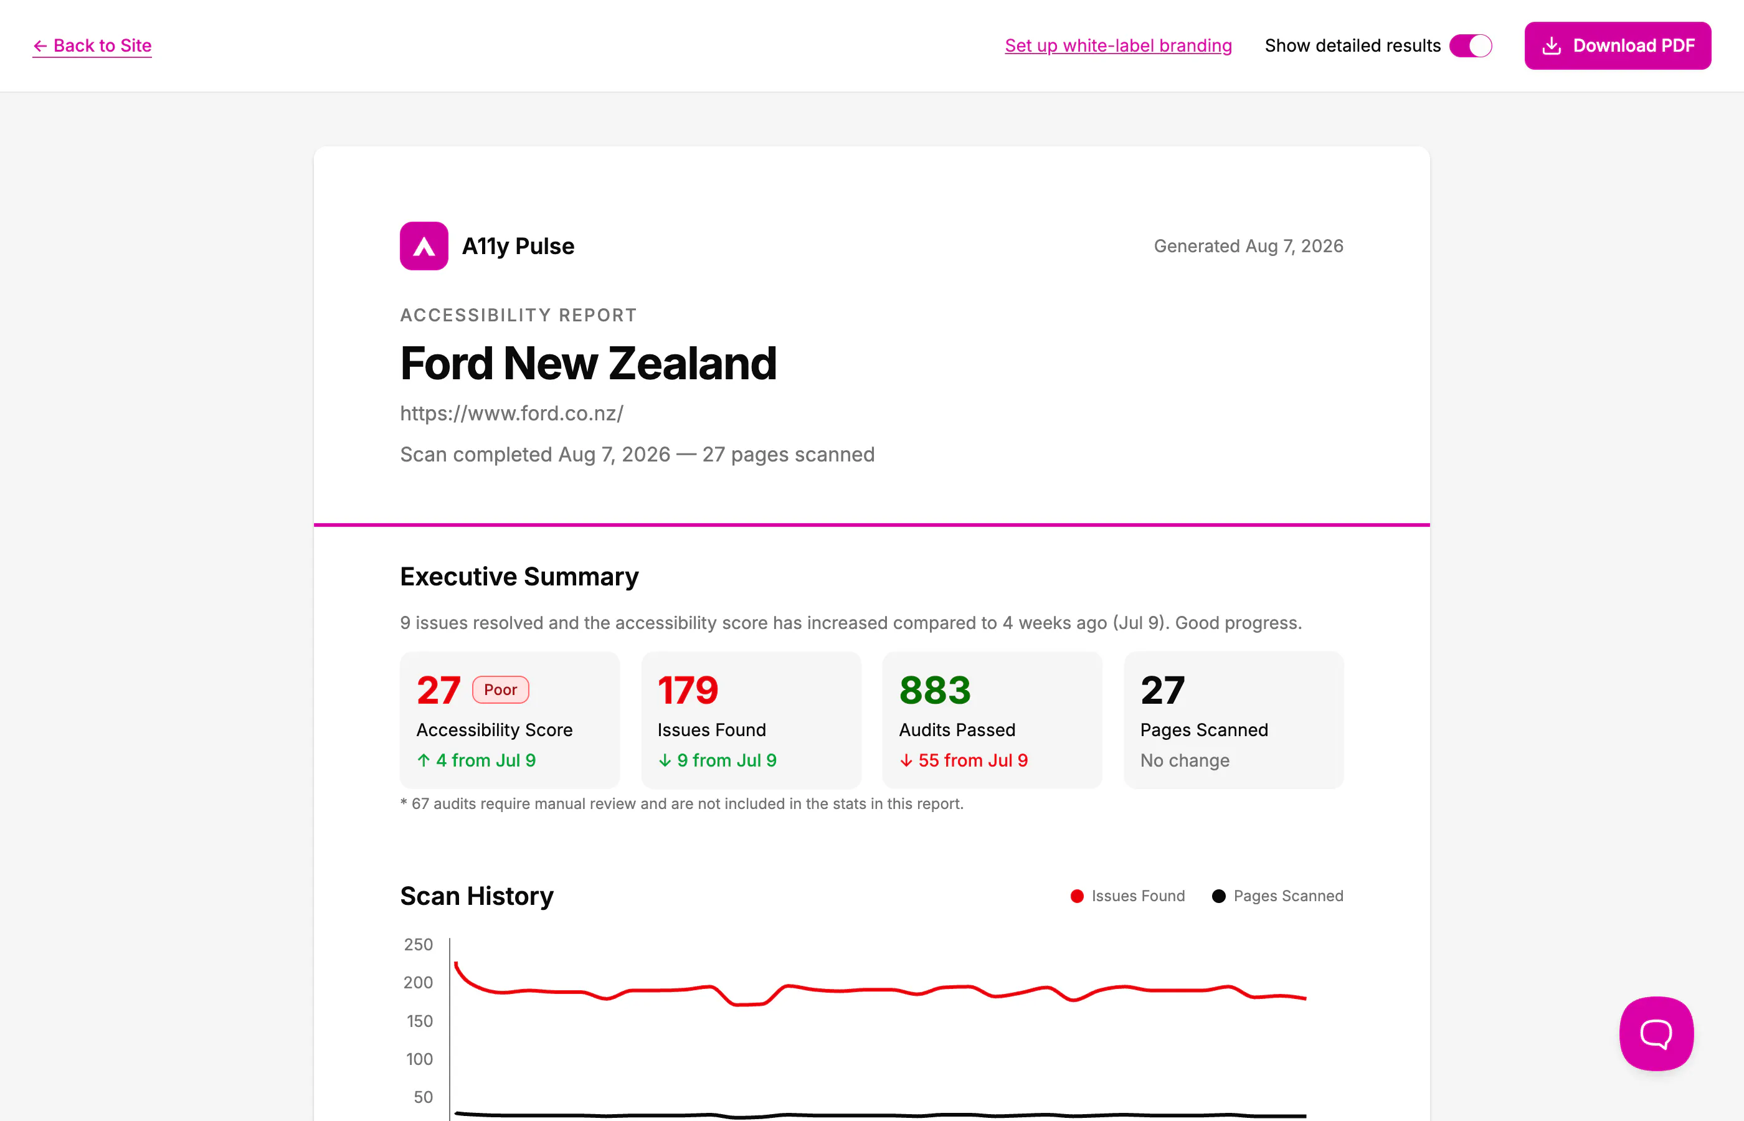The height and width of the screenshot is (1121, 1744).
Task: Click the green up arrow under Accessibility Score
Action: 424,760
